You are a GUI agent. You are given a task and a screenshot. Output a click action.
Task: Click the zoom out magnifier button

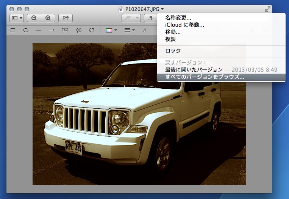coord(34,18)
